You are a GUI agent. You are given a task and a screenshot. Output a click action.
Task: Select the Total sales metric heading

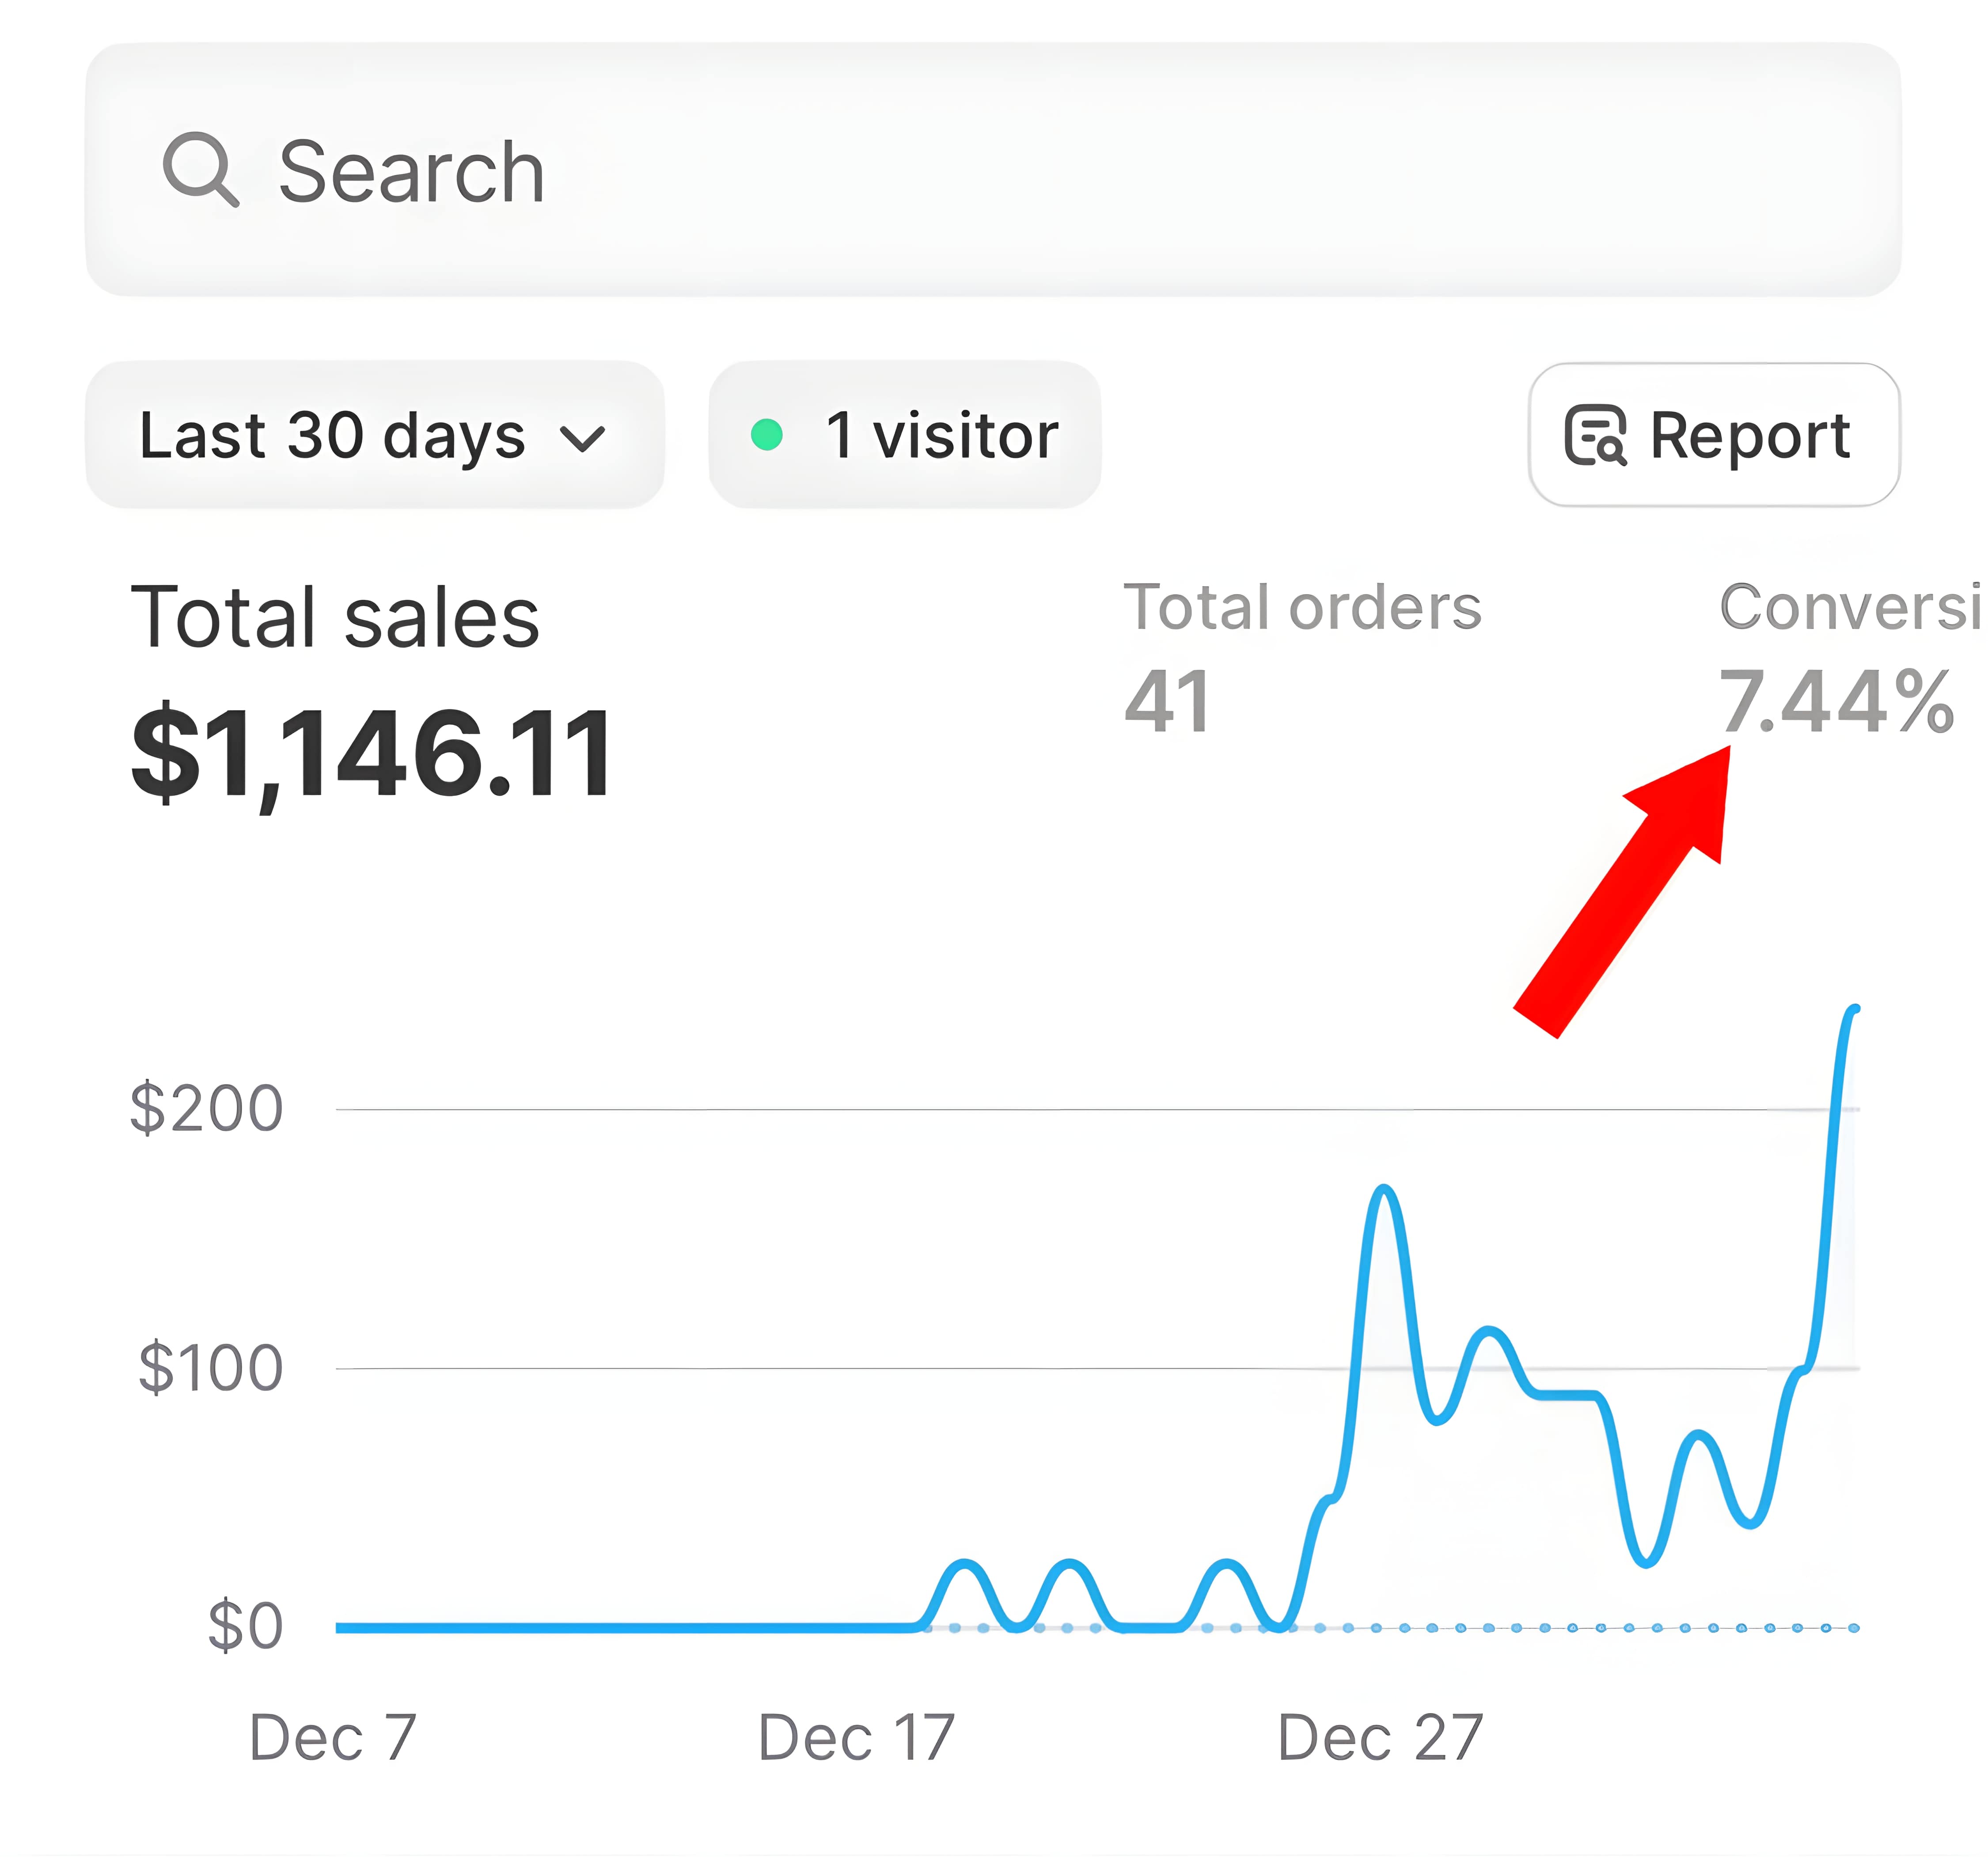pos(335,617)
